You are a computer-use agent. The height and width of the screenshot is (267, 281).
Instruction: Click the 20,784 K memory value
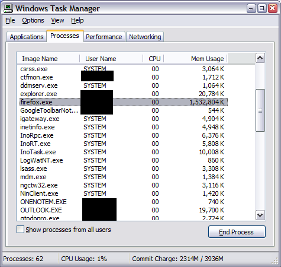pos(211,94)
